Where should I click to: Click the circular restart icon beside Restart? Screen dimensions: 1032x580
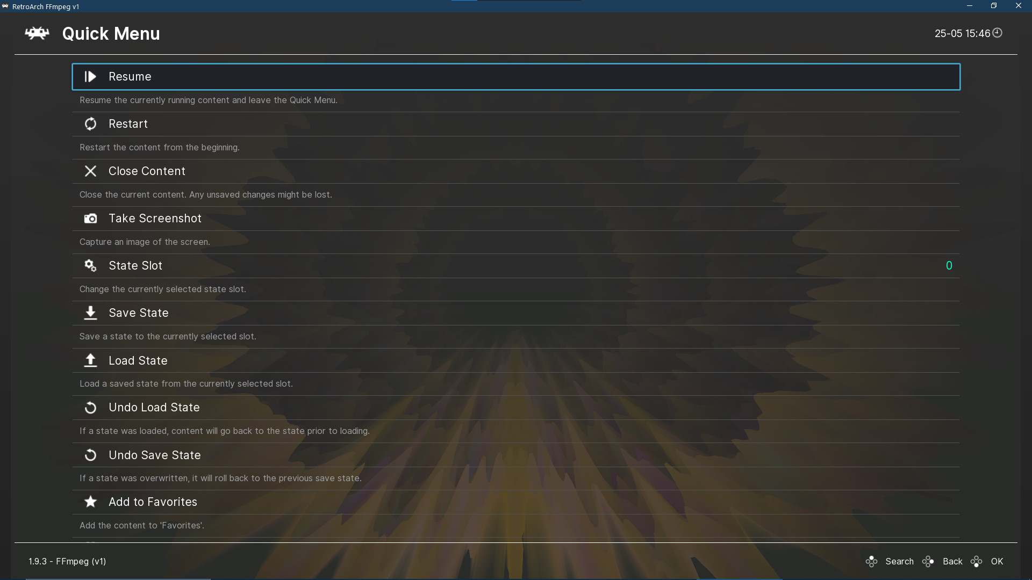tap(90, 124)
